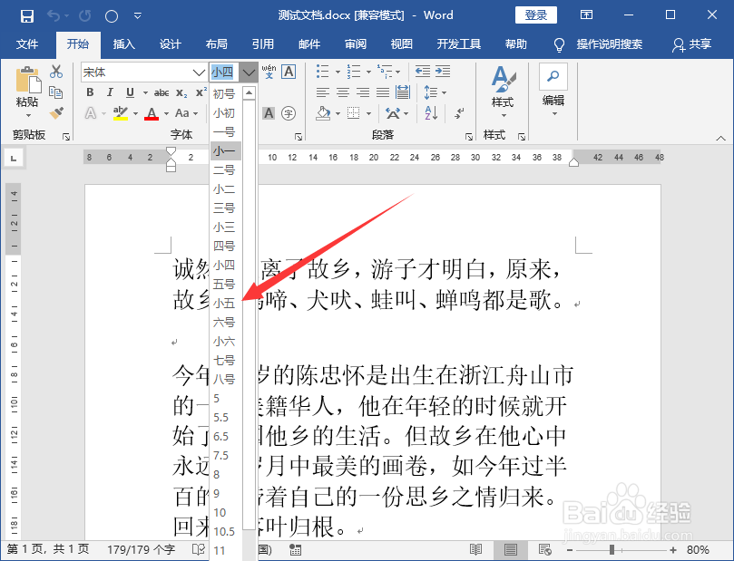Center align the paragraph
734x561 pixels.
pos(341,91)
